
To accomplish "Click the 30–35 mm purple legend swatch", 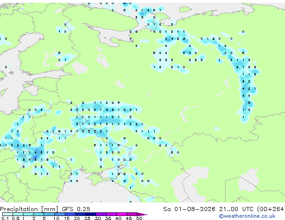I will click(101, 214).
